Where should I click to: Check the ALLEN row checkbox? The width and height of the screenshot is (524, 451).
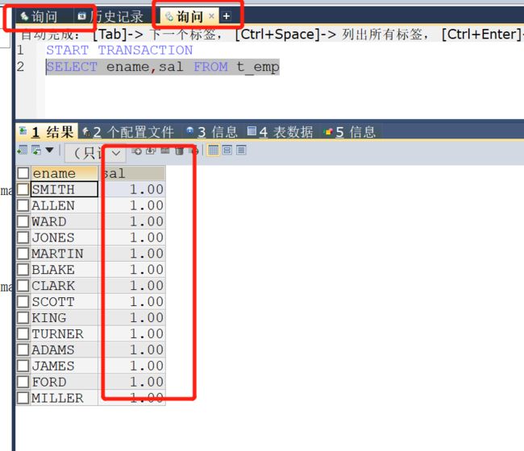coord(23,205)
